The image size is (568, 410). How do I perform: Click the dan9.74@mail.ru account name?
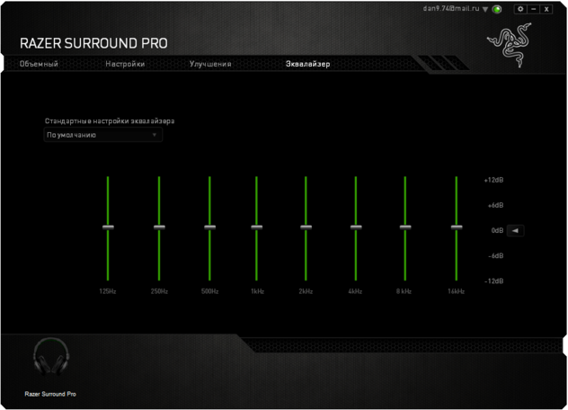(451, 8)
